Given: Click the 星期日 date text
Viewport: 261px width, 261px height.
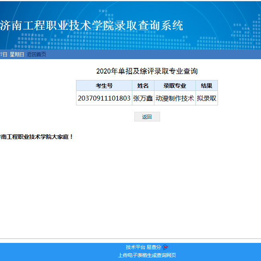Looking at the screenshot, I should [17, 54].
